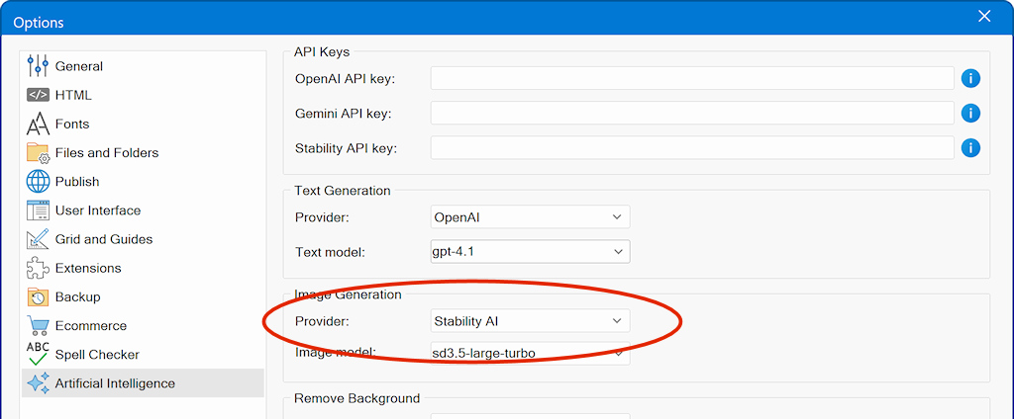Screen dimensions: 1014x419
Task: Click the General sliders icon
Action: pyautogui.click(x=38, y=66)
